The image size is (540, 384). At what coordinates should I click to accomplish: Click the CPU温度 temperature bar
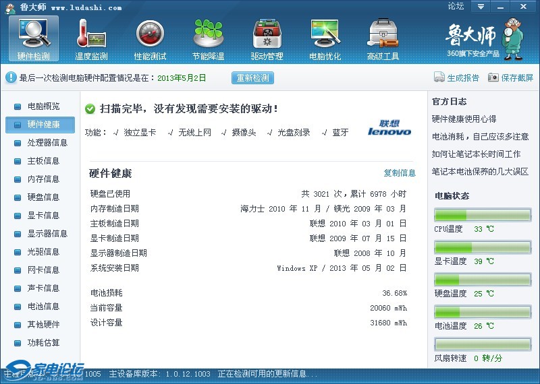coord(482,215)
